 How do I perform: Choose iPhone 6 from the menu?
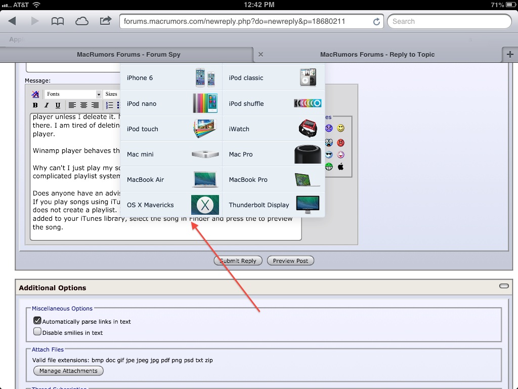tap(171, 77)
